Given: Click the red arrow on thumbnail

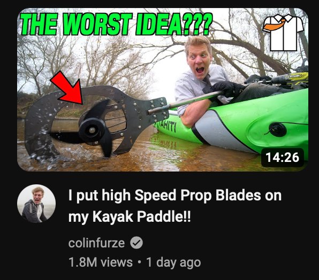Looking at the screenshot, I should click(68, 88).
